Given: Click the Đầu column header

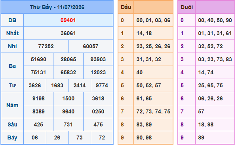Looking at the screenshot, I should (126, 7).
